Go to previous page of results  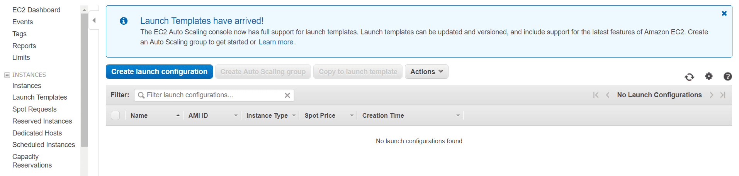click(x=608, y=95)
